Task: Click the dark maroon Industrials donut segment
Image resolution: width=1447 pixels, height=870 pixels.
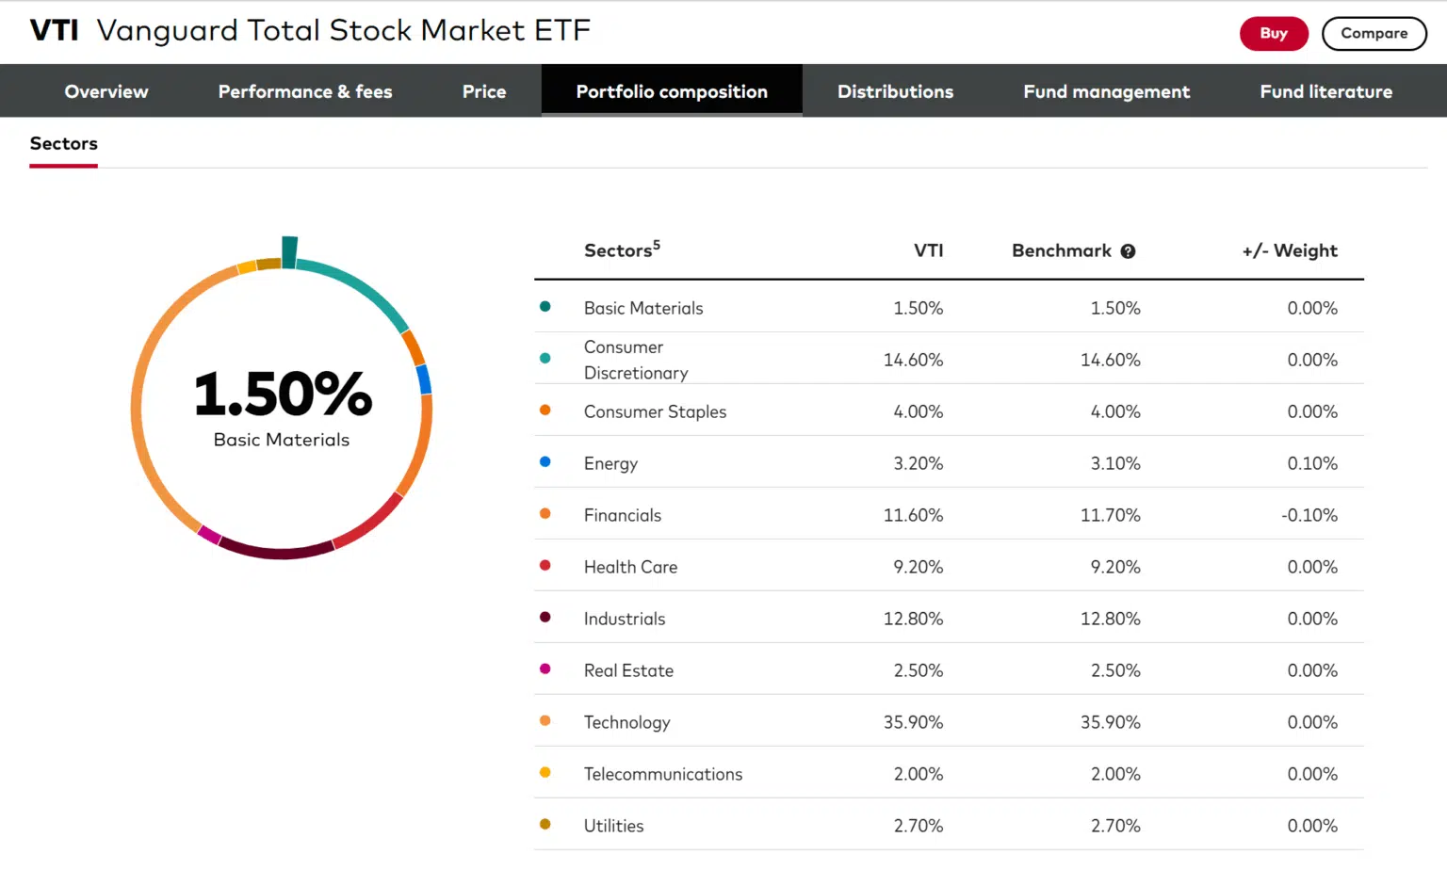Action: coord(278,553)
